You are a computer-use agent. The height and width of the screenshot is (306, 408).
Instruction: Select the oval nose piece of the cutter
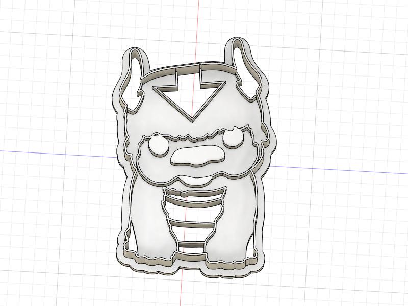coord(198,157)
